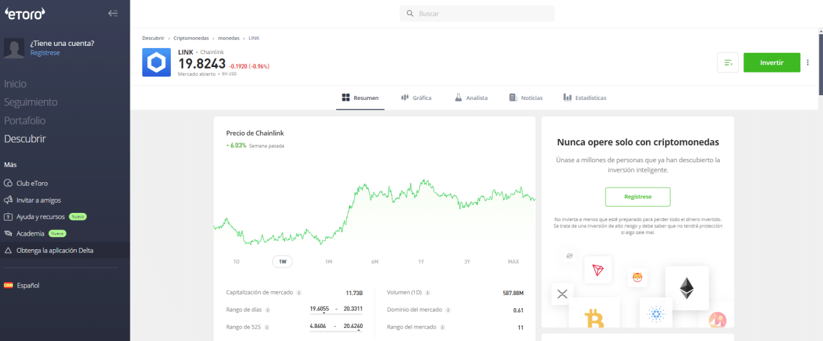Click the green Invertir button
This screenshot has height=341, width=823.
[772, 62]
